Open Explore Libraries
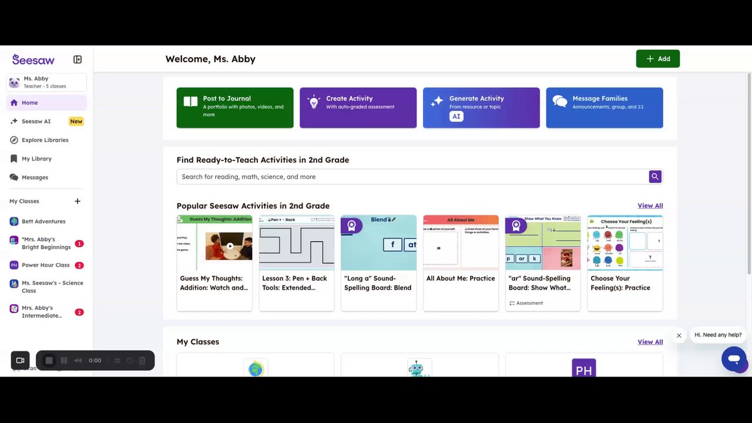This screenshot has width=752, height=423. 46,140
